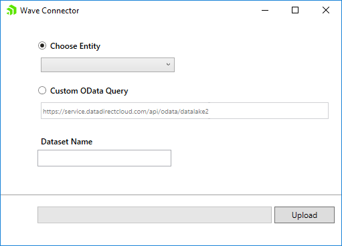Click the Wave Connector app icon
This screenshot has height=246, width=342.
[11, 10]
